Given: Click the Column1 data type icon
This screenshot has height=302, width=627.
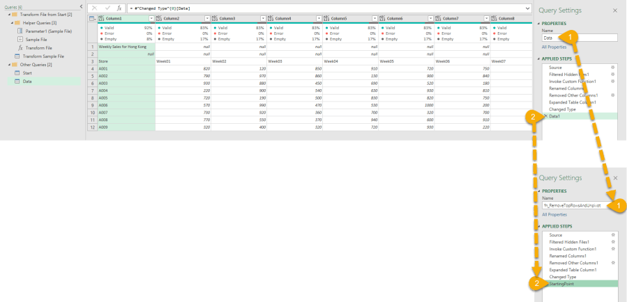Looking at the screenshot, I should click(x=103, y=18).
